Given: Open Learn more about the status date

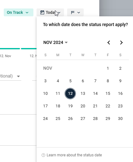Looking at the screenshot, I should point(74,155).
